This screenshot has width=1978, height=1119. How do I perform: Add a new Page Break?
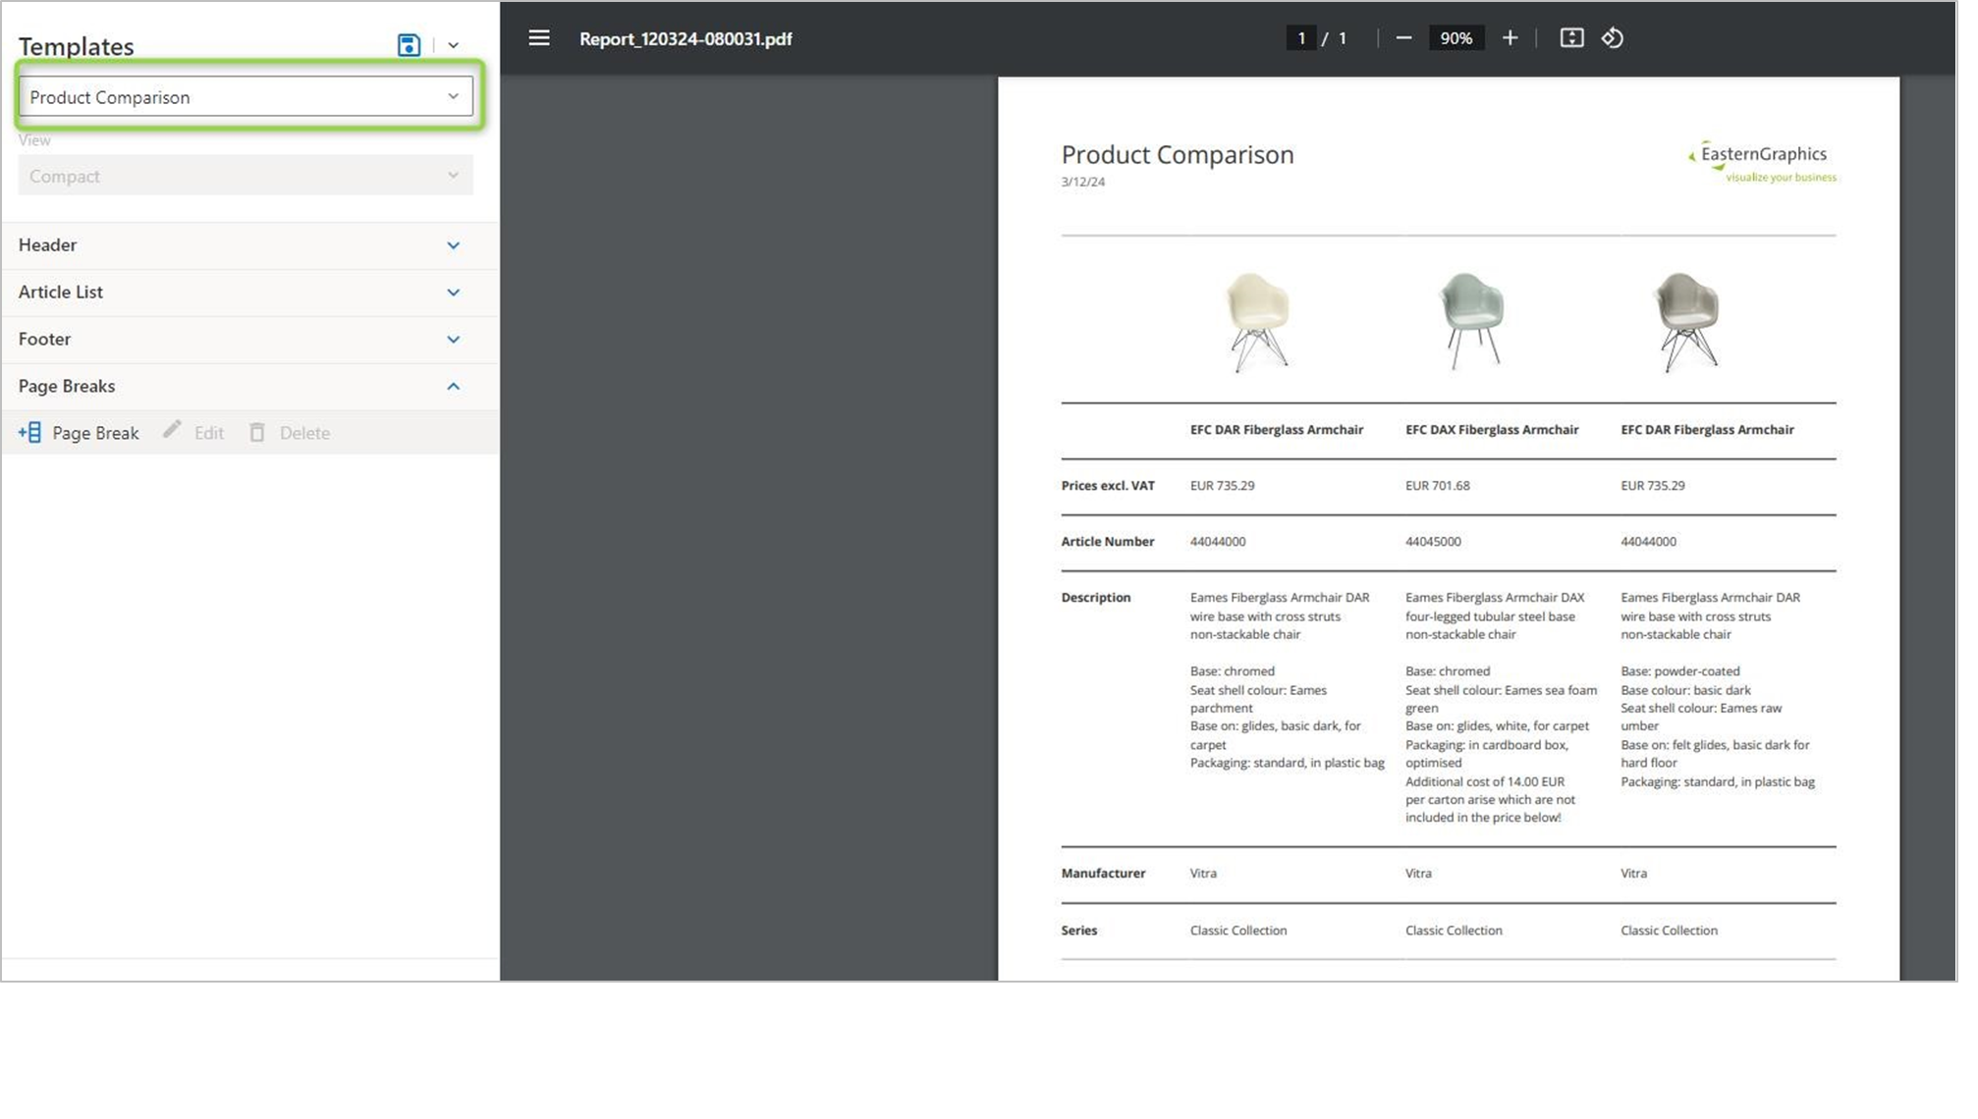[x=79, y=433]
